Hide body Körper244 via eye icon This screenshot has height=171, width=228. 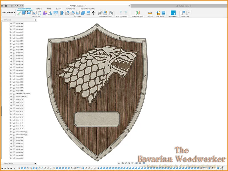(11, 23)
